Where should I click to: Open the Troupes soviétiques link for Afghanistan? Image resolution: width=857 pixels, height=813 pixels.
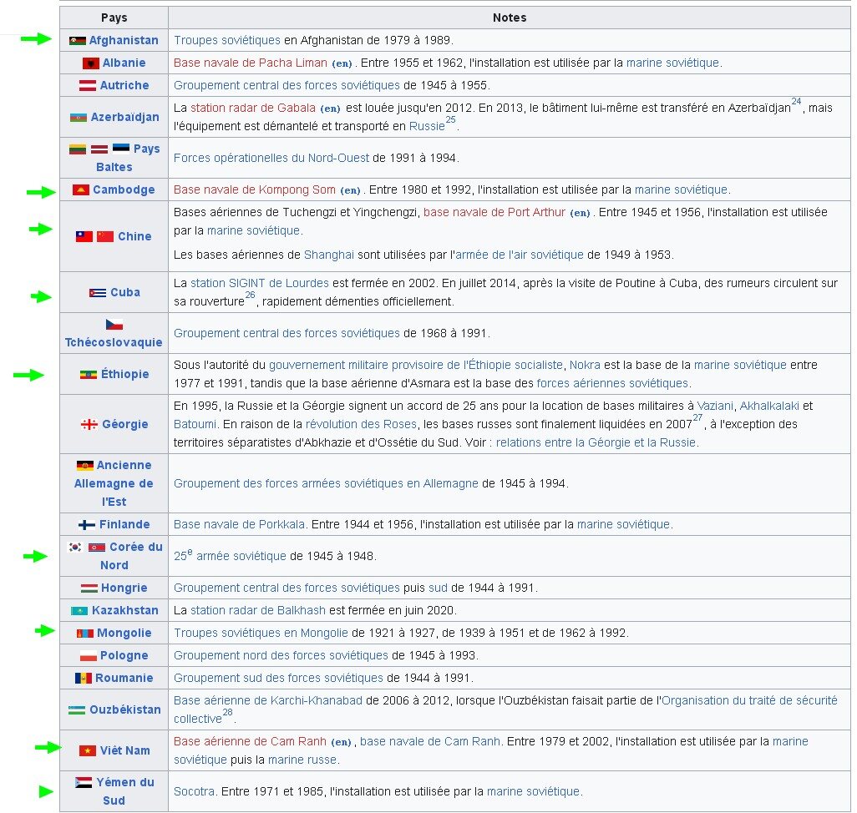(227, 40)
